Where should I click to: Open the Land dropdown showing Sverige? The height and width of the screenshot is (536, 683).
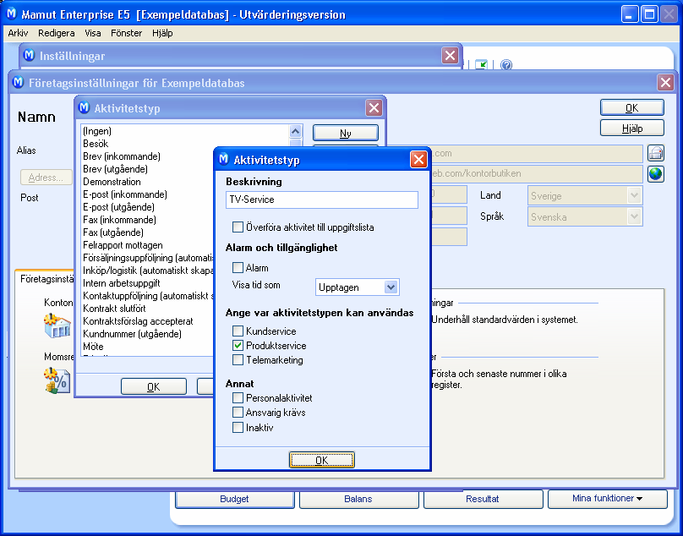pos(634,195)
